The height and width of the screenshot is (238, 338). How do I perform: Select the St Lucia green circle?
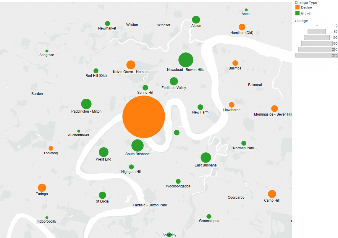click(102, 195)
